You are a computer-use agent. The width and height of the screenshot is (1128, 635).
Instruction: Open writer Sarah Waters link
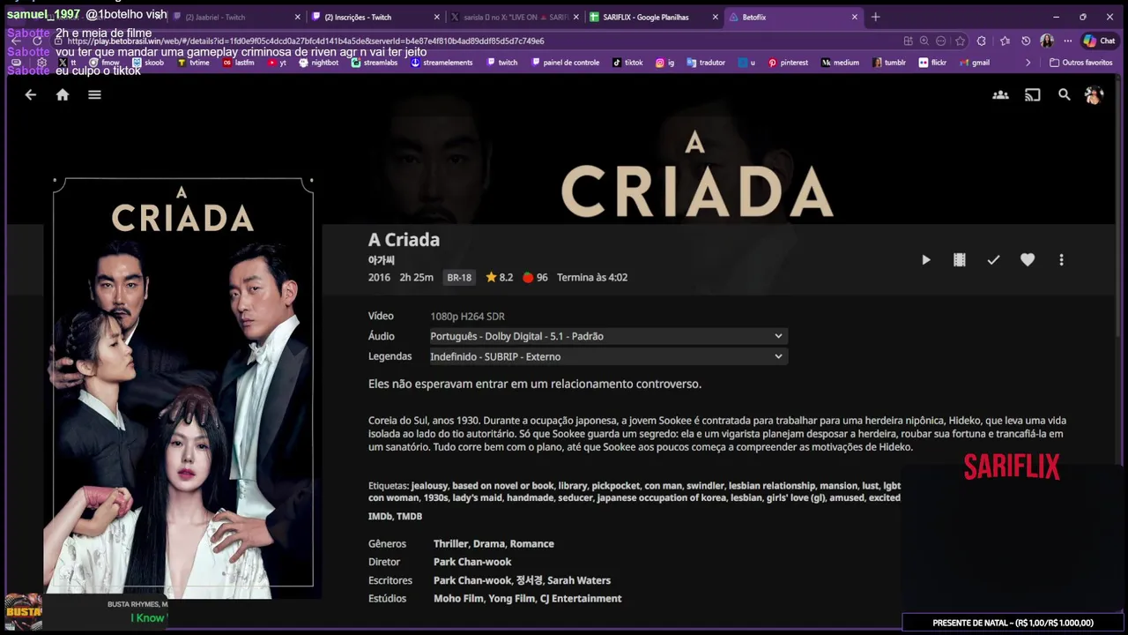click(579, 580)
